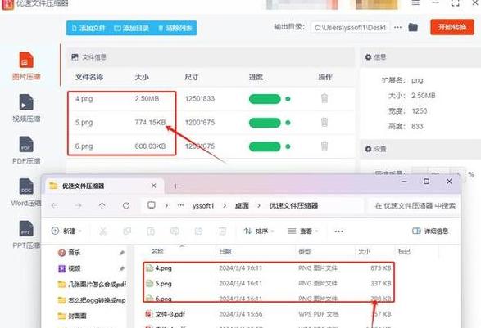Click the Delete trash toolbar icon in Explorer

click(222, 231)
